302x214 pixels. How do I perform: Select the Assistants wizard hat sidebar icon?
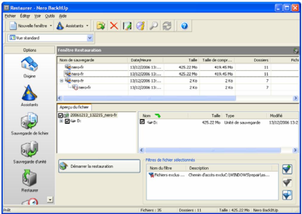[x=30, y=95]
